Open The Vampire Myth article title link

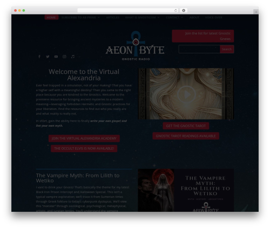78,178
